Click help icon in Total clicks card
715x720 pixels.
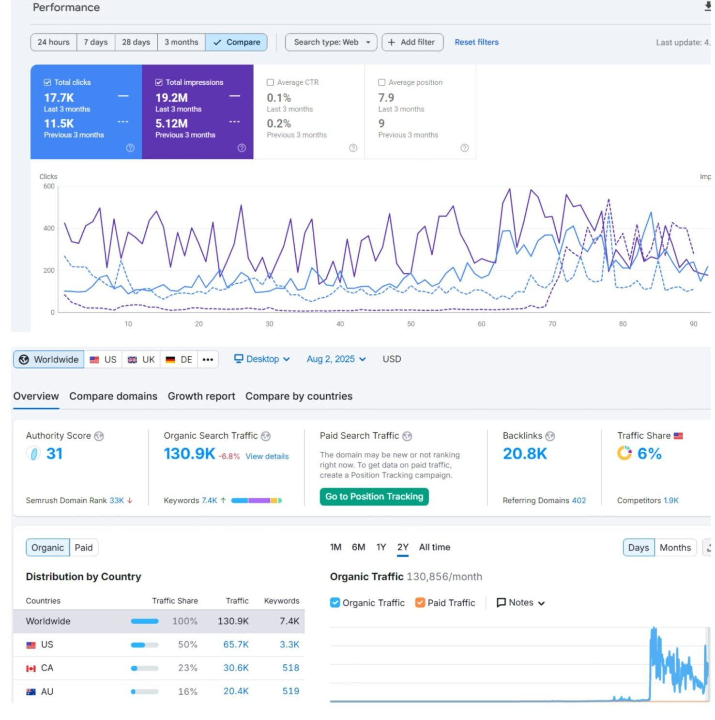(x=130, y=148)
